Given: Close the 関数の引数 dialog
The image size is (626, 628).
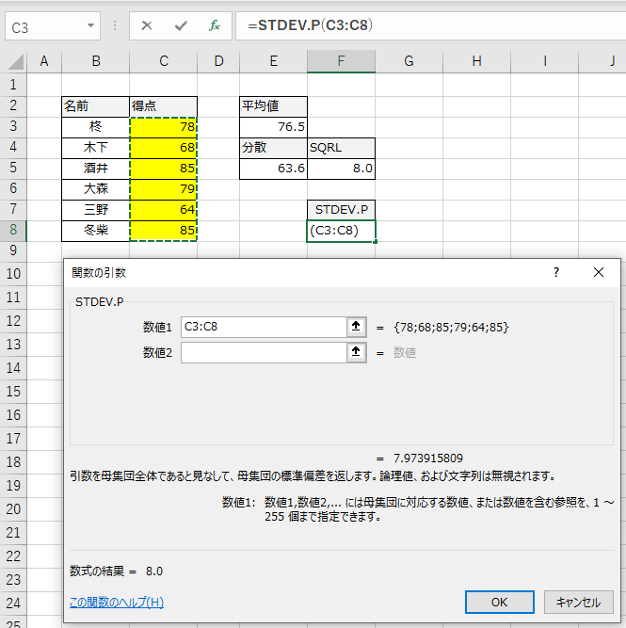Looking at the screenshot, I should 599,272.
